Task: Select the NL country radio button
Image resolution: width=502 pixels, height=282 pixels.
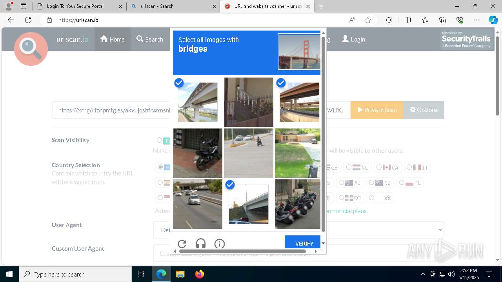Action: click(x=349, y=167)
